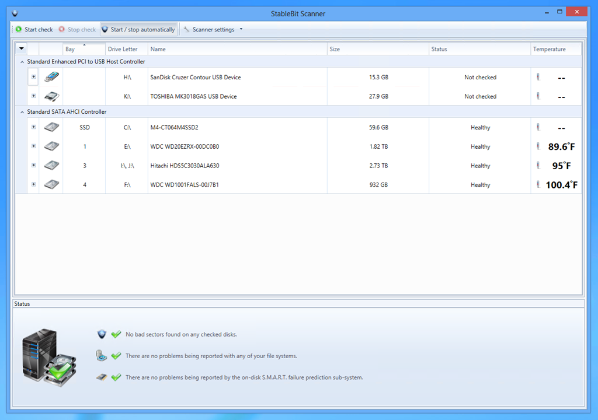Click the file system status icon
This screenshot has width=598, height=420.
tap(101, 356)
